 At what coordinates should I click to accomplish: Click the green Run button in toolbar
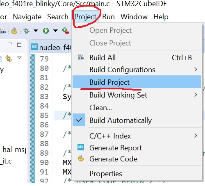pyautogui.click(x=46, y=31)
